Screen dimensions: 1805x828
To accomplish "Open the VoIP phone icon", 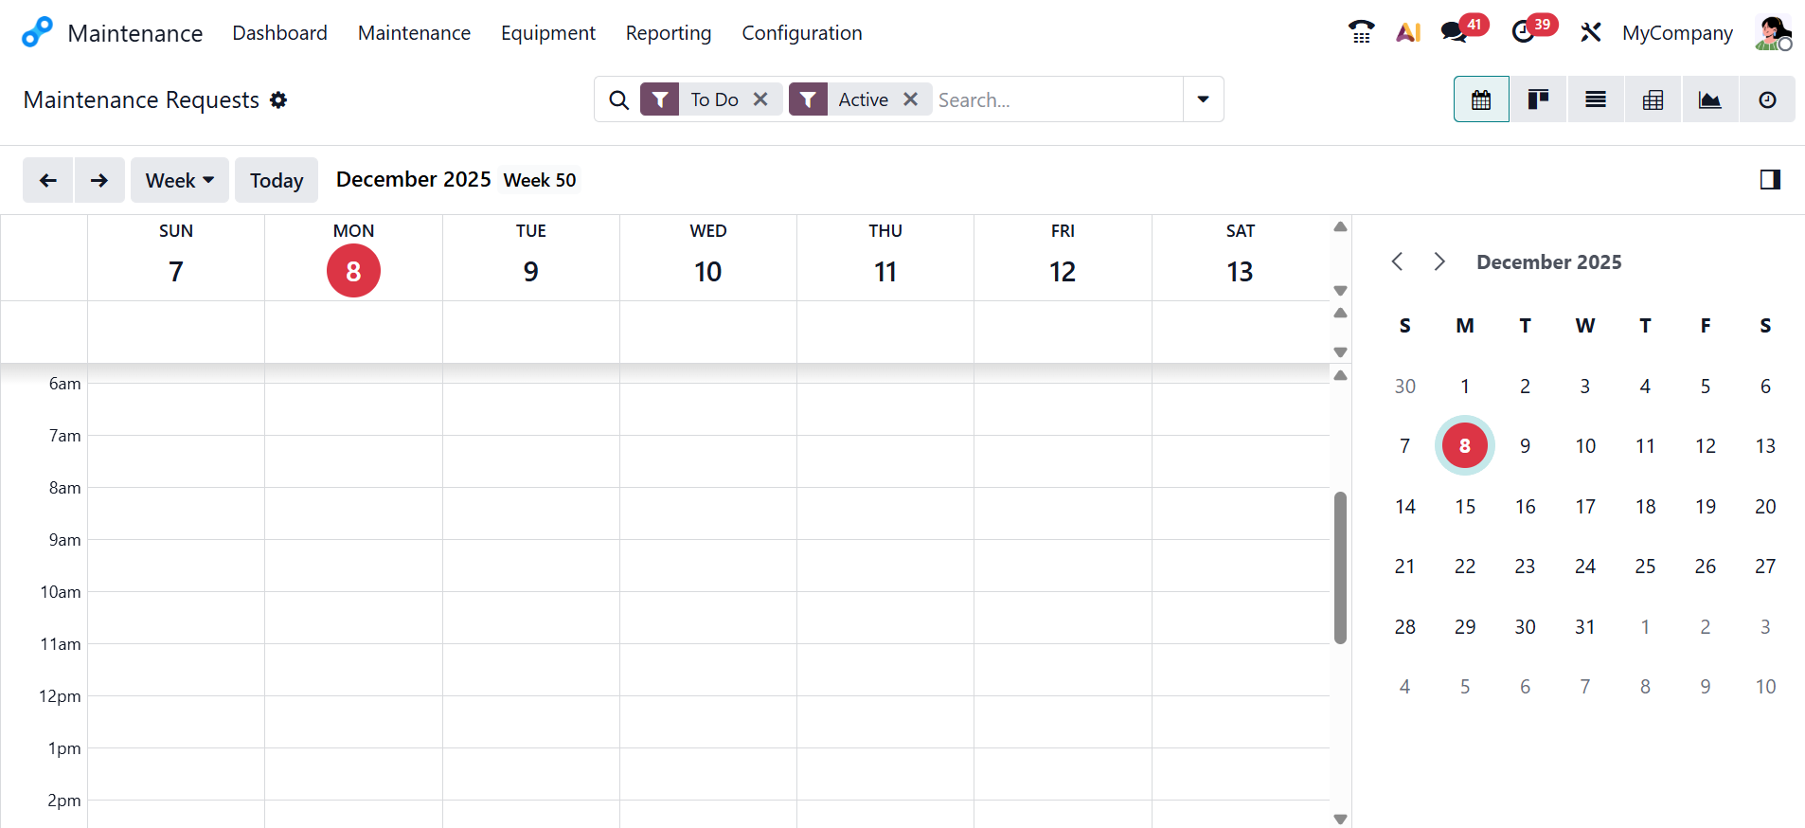I will (1361, 32).
